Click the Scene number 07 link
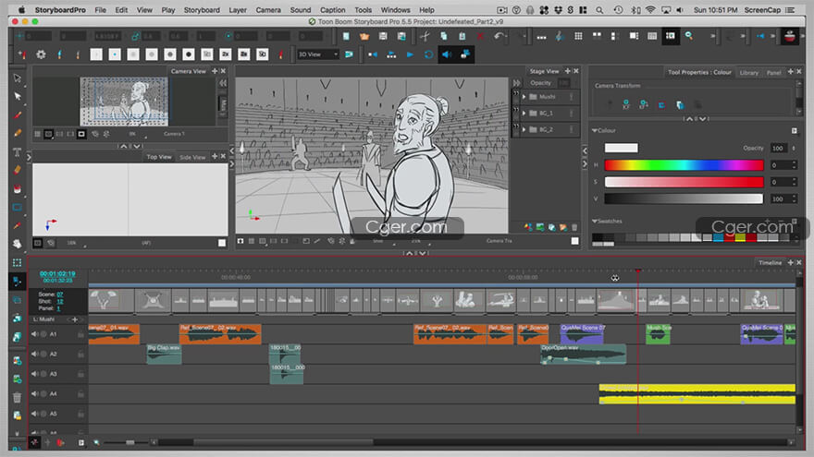814x457 pixels. (60, 295)
